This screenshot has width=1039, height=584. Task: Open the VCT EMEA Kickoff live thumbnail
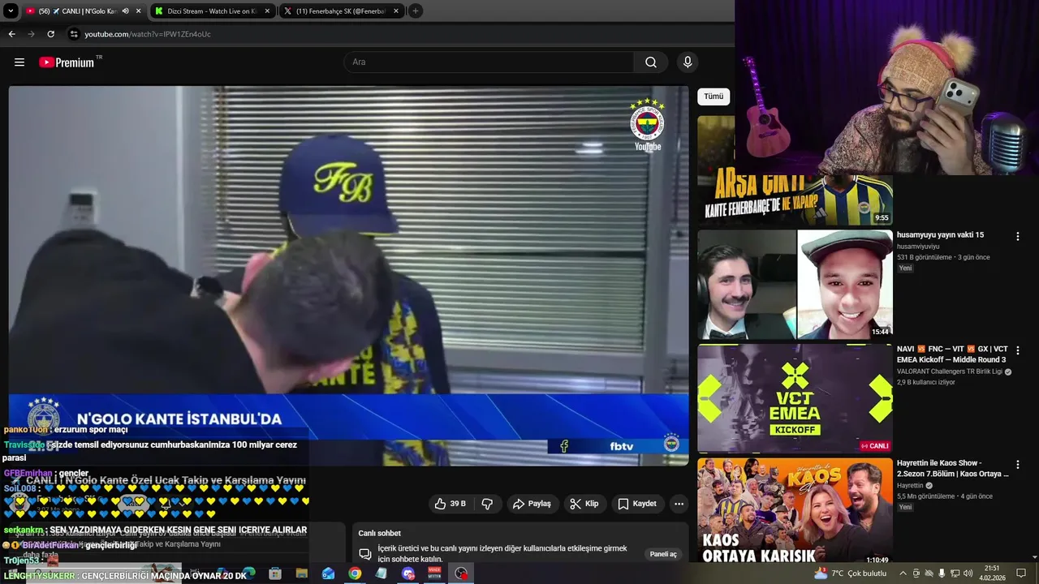[795, 398]
